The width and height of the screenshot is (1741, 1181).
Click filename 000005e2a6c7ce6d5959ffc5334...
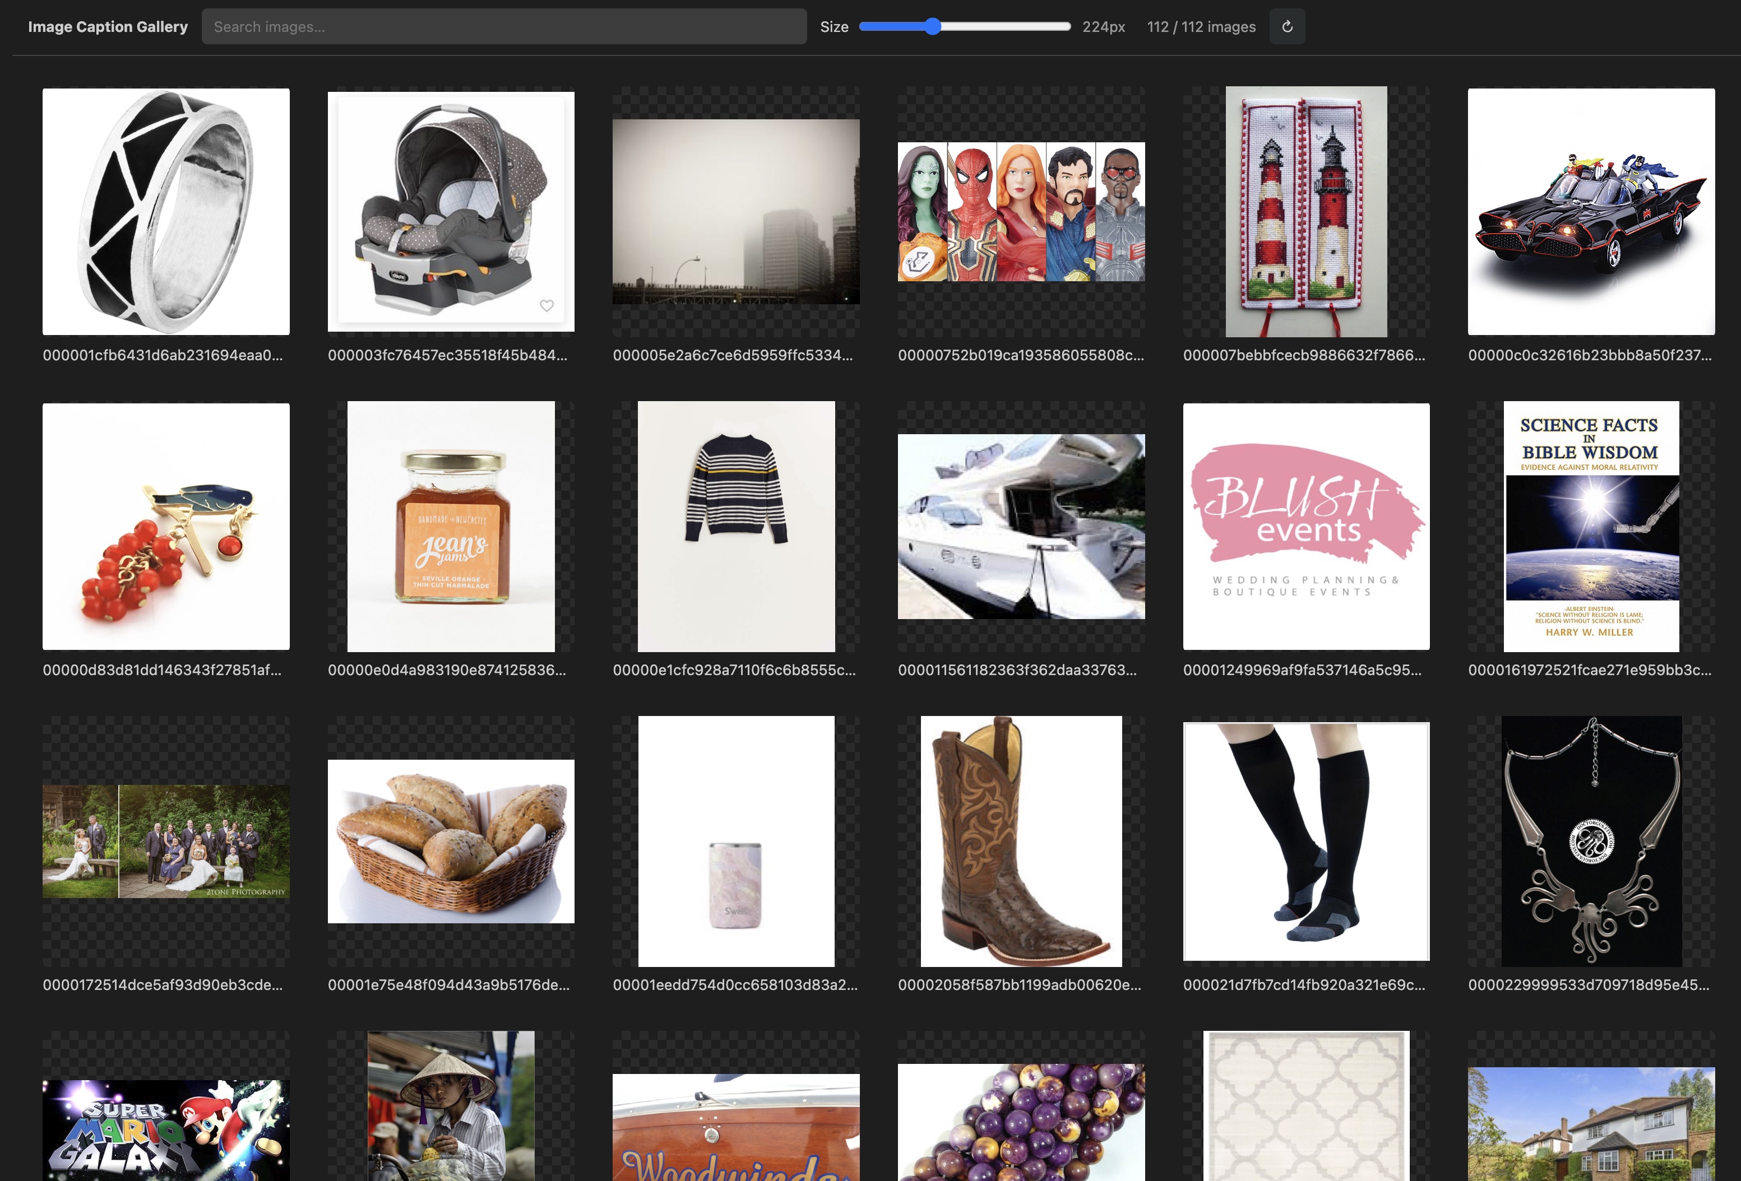(733, 355)
